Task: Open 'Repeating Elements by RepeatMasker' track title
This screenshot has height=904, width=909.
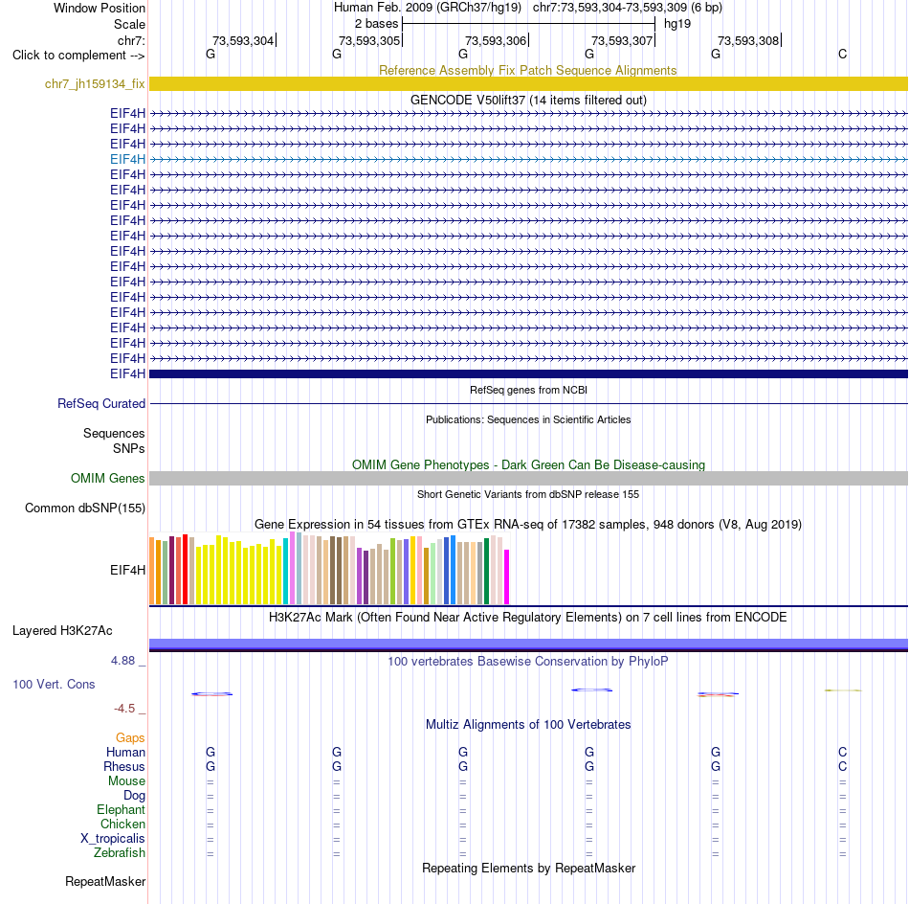Action: tap(528, 869)
